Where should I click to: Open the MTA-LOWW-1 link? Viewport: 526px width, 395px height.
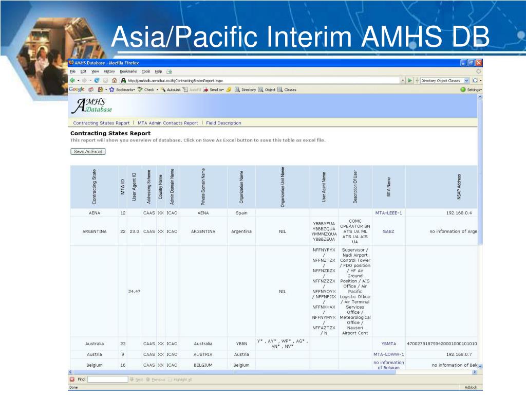click(x=388, y=354)
